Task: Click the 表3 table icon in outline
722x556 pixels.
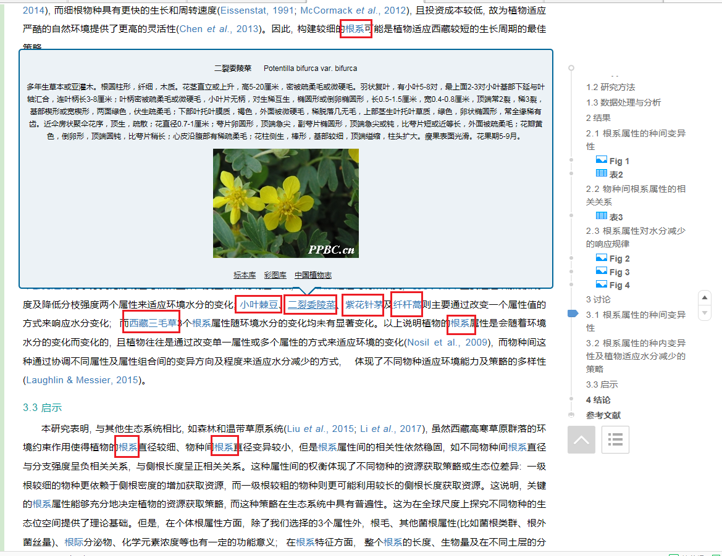Action: 601,217
